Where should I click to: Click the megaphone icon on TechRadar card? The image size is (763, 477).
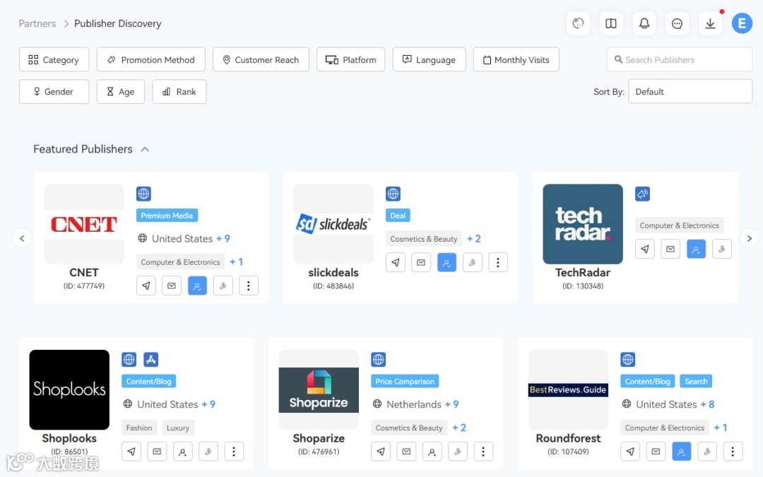642,194
